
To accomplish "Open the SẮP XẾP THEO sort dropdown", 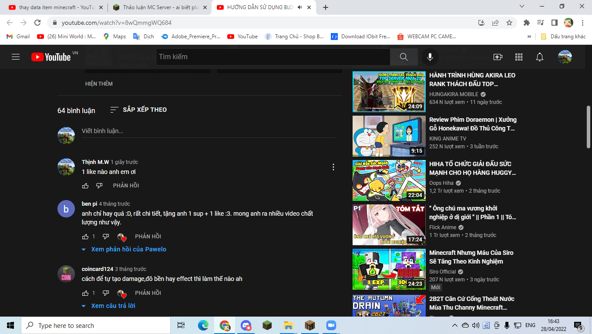I will click(138, 110).
